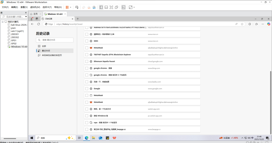The width and height of the screenshot is (272, 143).
Task: Click the browser back arrow
Action: click(32, 24)
